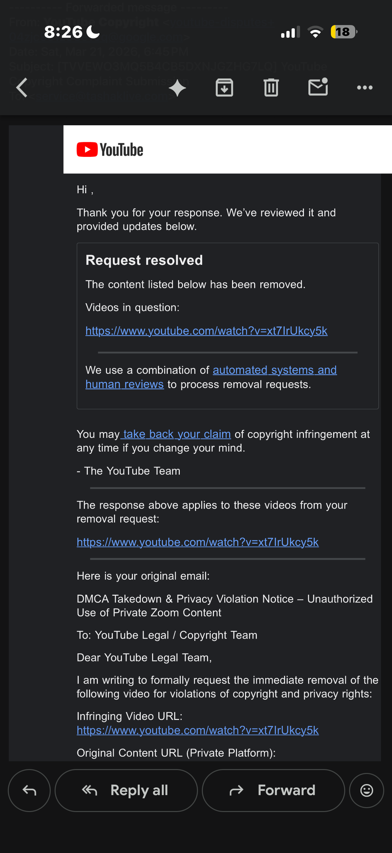Tap the take back your claim link
Image resolution: width=392 pixels, height=853 pixels.
click(176, 434)
